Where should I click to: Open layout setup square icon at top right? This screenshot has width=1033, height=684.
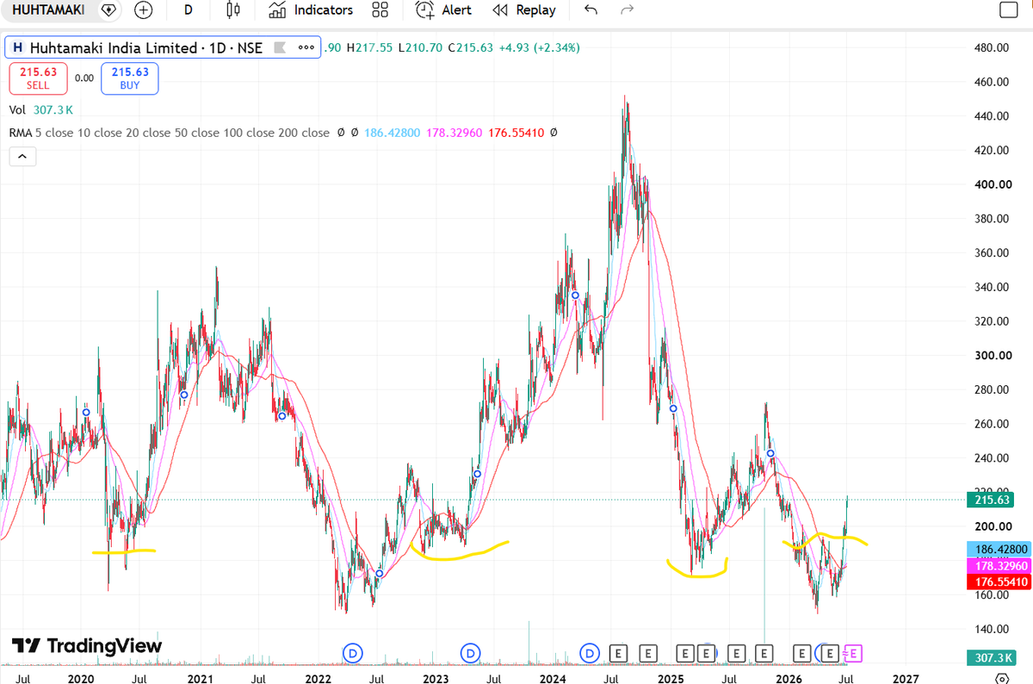[x=1008, y=10]
